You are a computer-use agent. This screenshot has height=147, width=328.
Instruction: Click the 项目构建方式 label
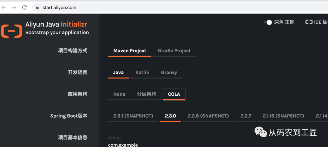[x=73, y=51]
